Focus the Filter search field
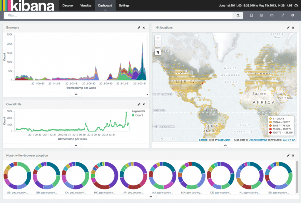This screenshot has width=301, height=203. tap(118, 16)
